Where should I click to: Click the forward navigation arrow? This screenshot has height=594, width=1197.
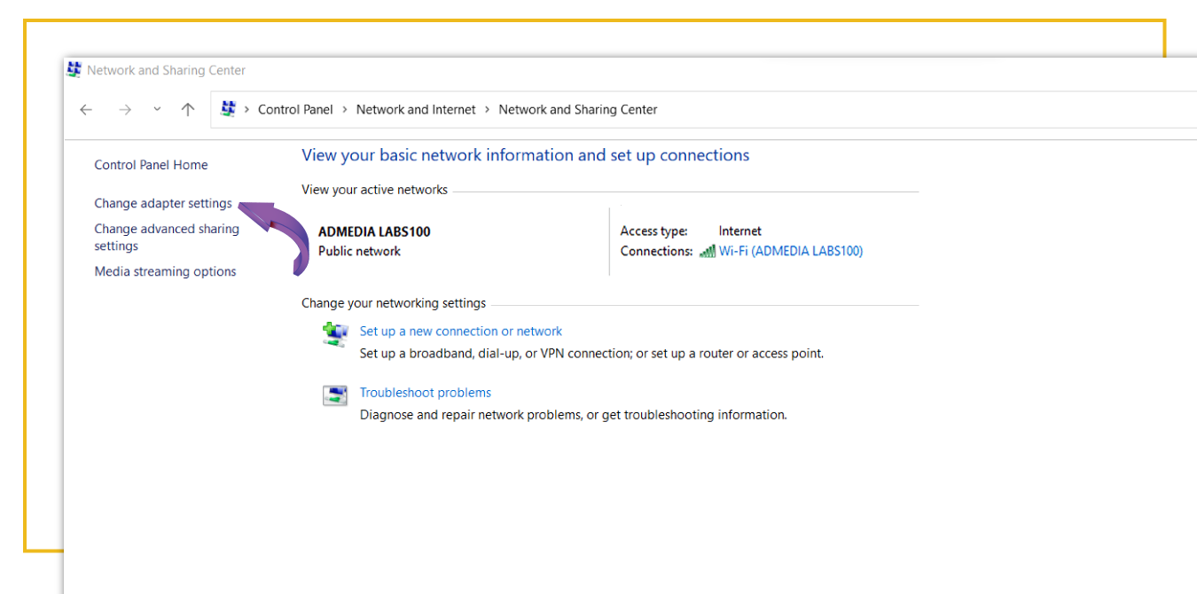click(x=125, y=110)
